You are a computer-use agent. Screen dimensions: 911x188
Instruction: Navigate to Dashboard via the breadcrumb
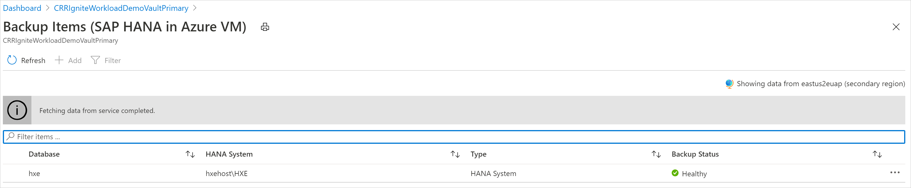[22, 8]
